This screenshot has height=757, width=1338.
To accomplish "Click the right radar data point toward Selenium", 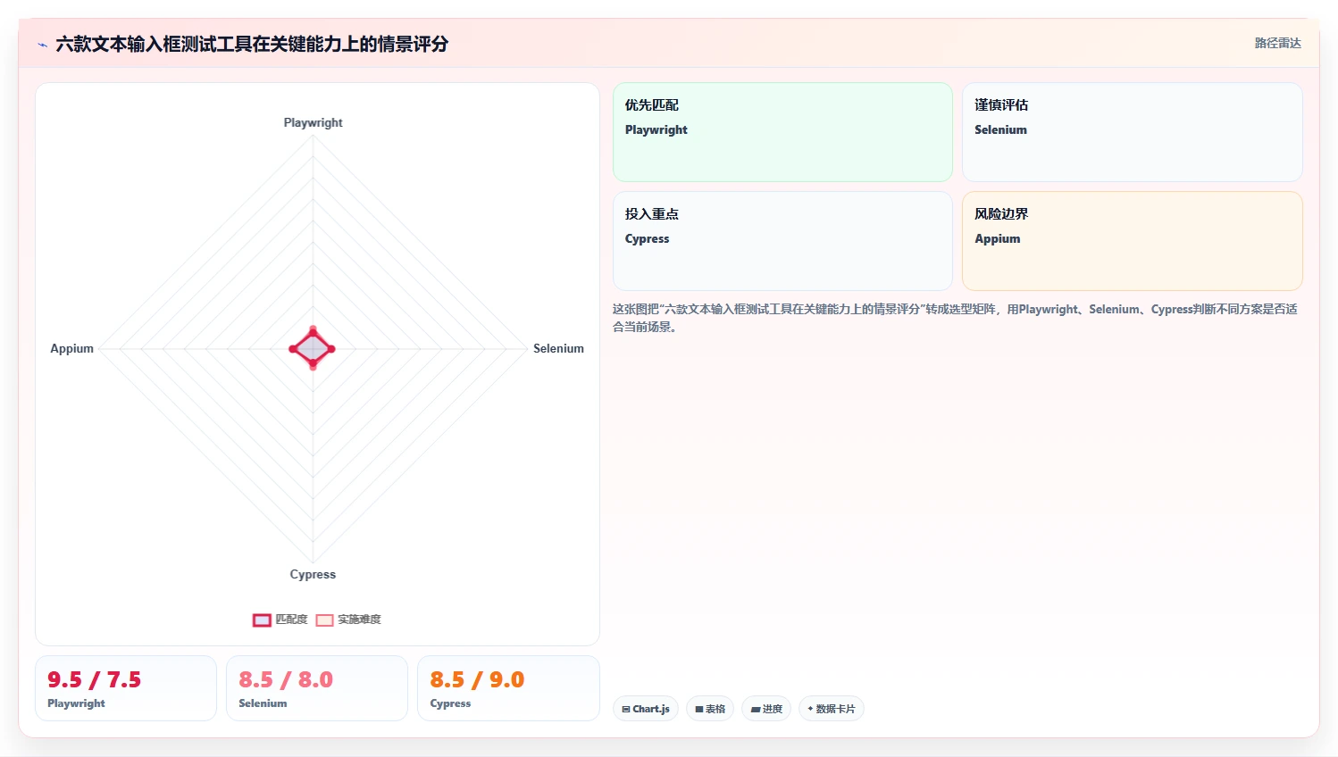I will [x=331, y=349].
